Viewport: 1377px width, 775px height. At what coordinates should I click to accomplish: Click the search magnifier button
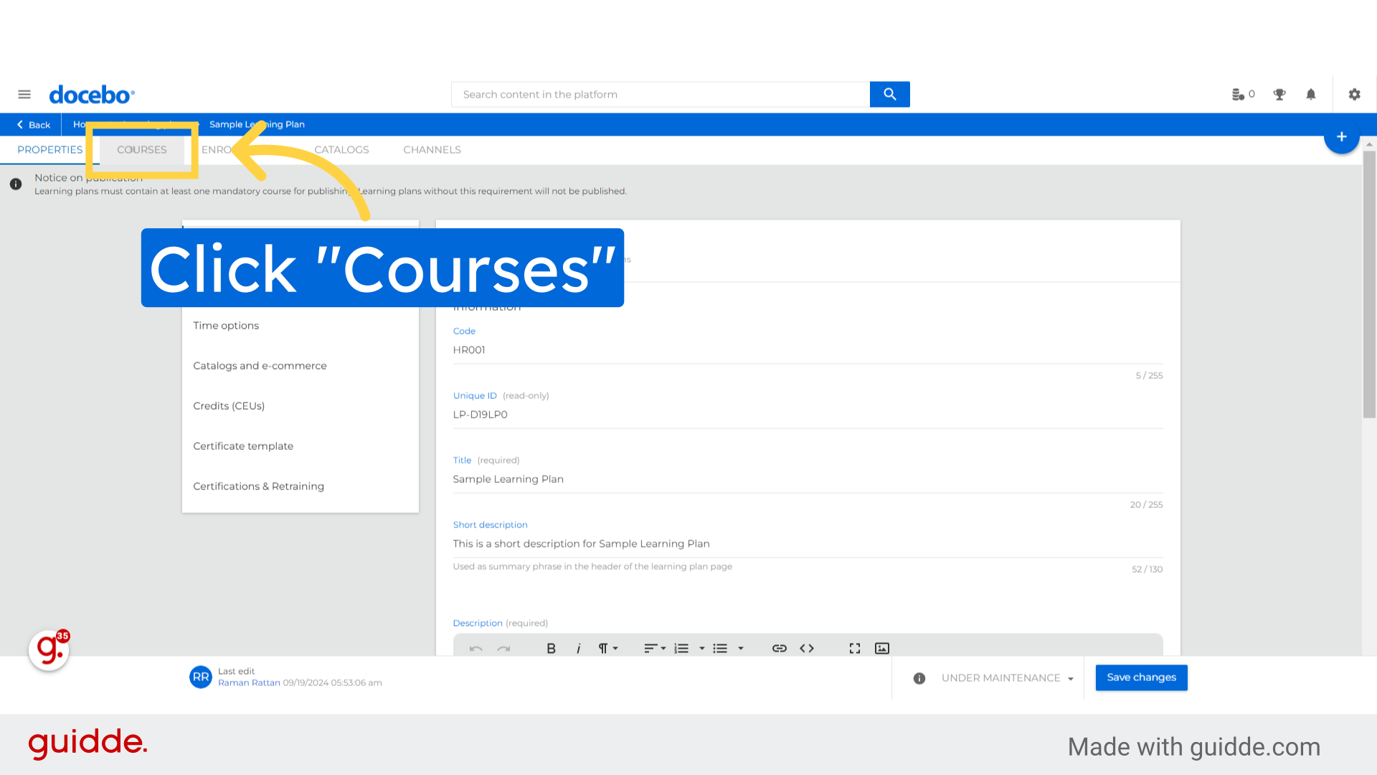coord(889,94)
